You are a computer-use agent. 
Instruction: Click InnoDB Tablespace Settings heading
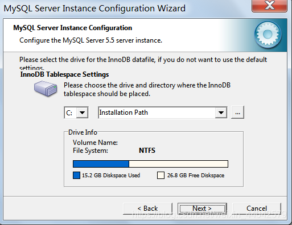[64, 74]
